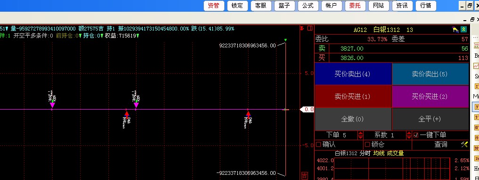Screen dimensions: 479x180
Task: Click the green triangle above 92233718306963456.00
Action: (285, 40)
